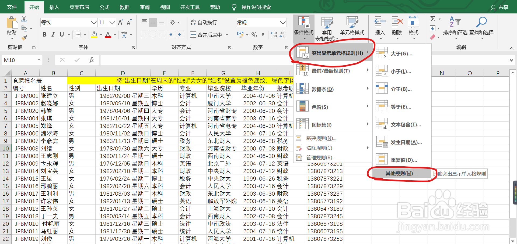Click the AutoSum (Σ) icon
Viewport: 517px width, 244px height.
pyautogui.click(x=433, y=19)
